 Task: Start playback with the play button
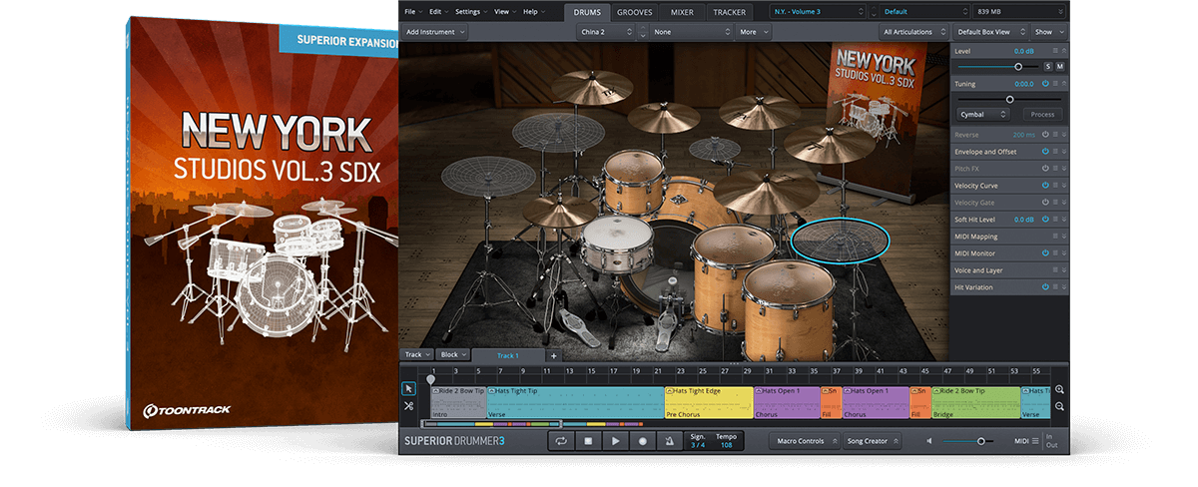click(615, 440)
